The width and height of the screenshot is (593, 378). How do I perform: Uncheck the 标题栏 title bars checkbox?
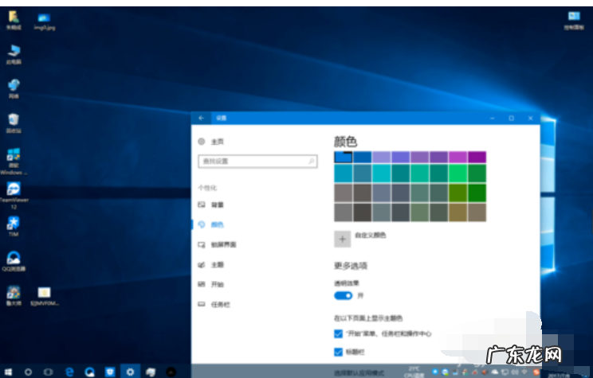pos(339,352)
